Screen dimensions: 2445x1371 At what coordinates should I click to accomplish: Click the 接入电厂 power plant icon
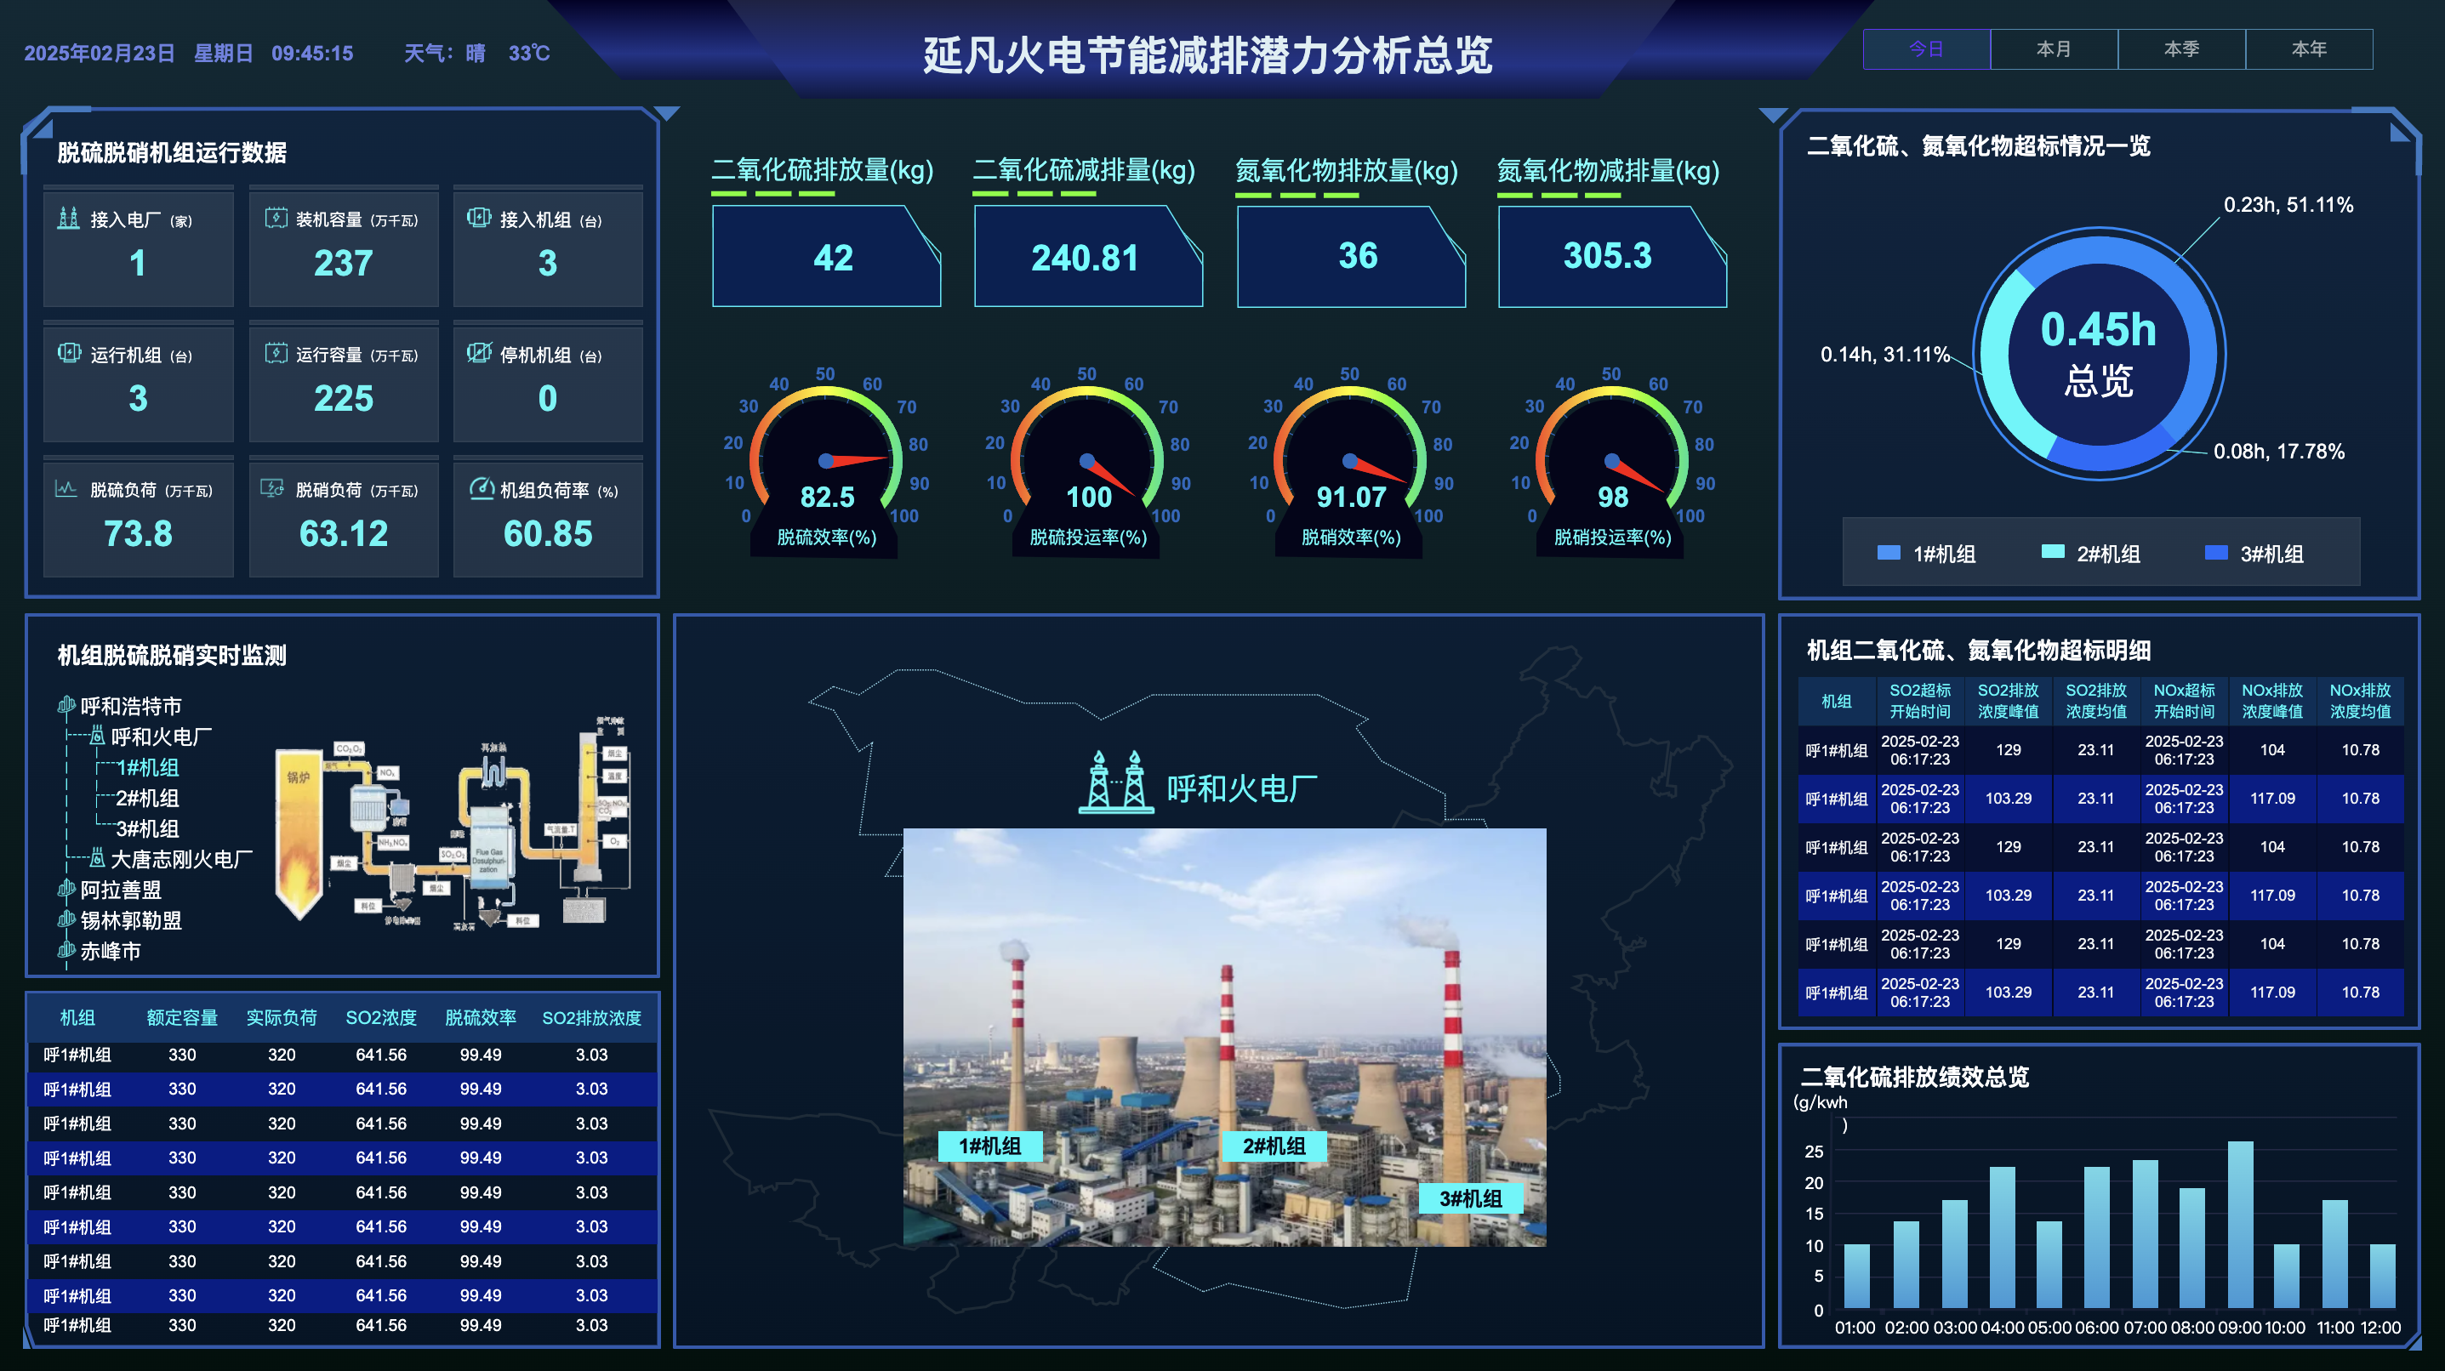[68, 219]
